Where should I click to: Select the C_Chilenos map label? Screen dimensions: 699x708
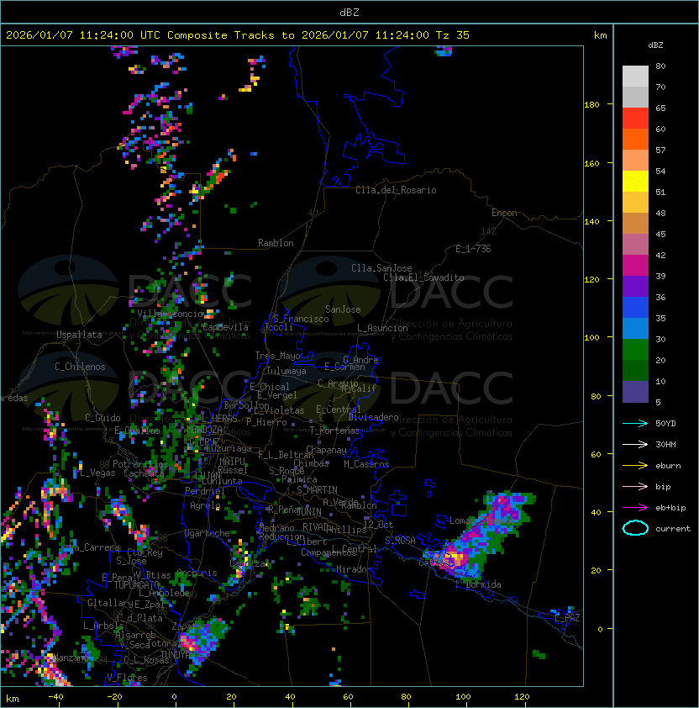(x=80, y=367)
